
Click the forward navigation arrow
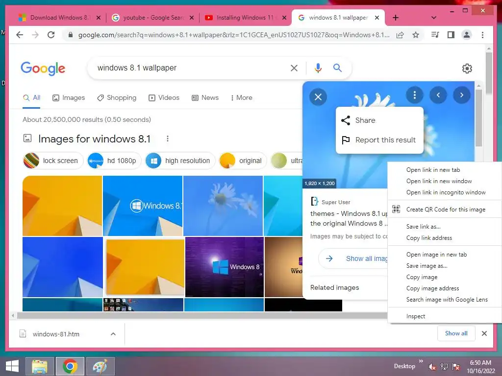[35, 35]
